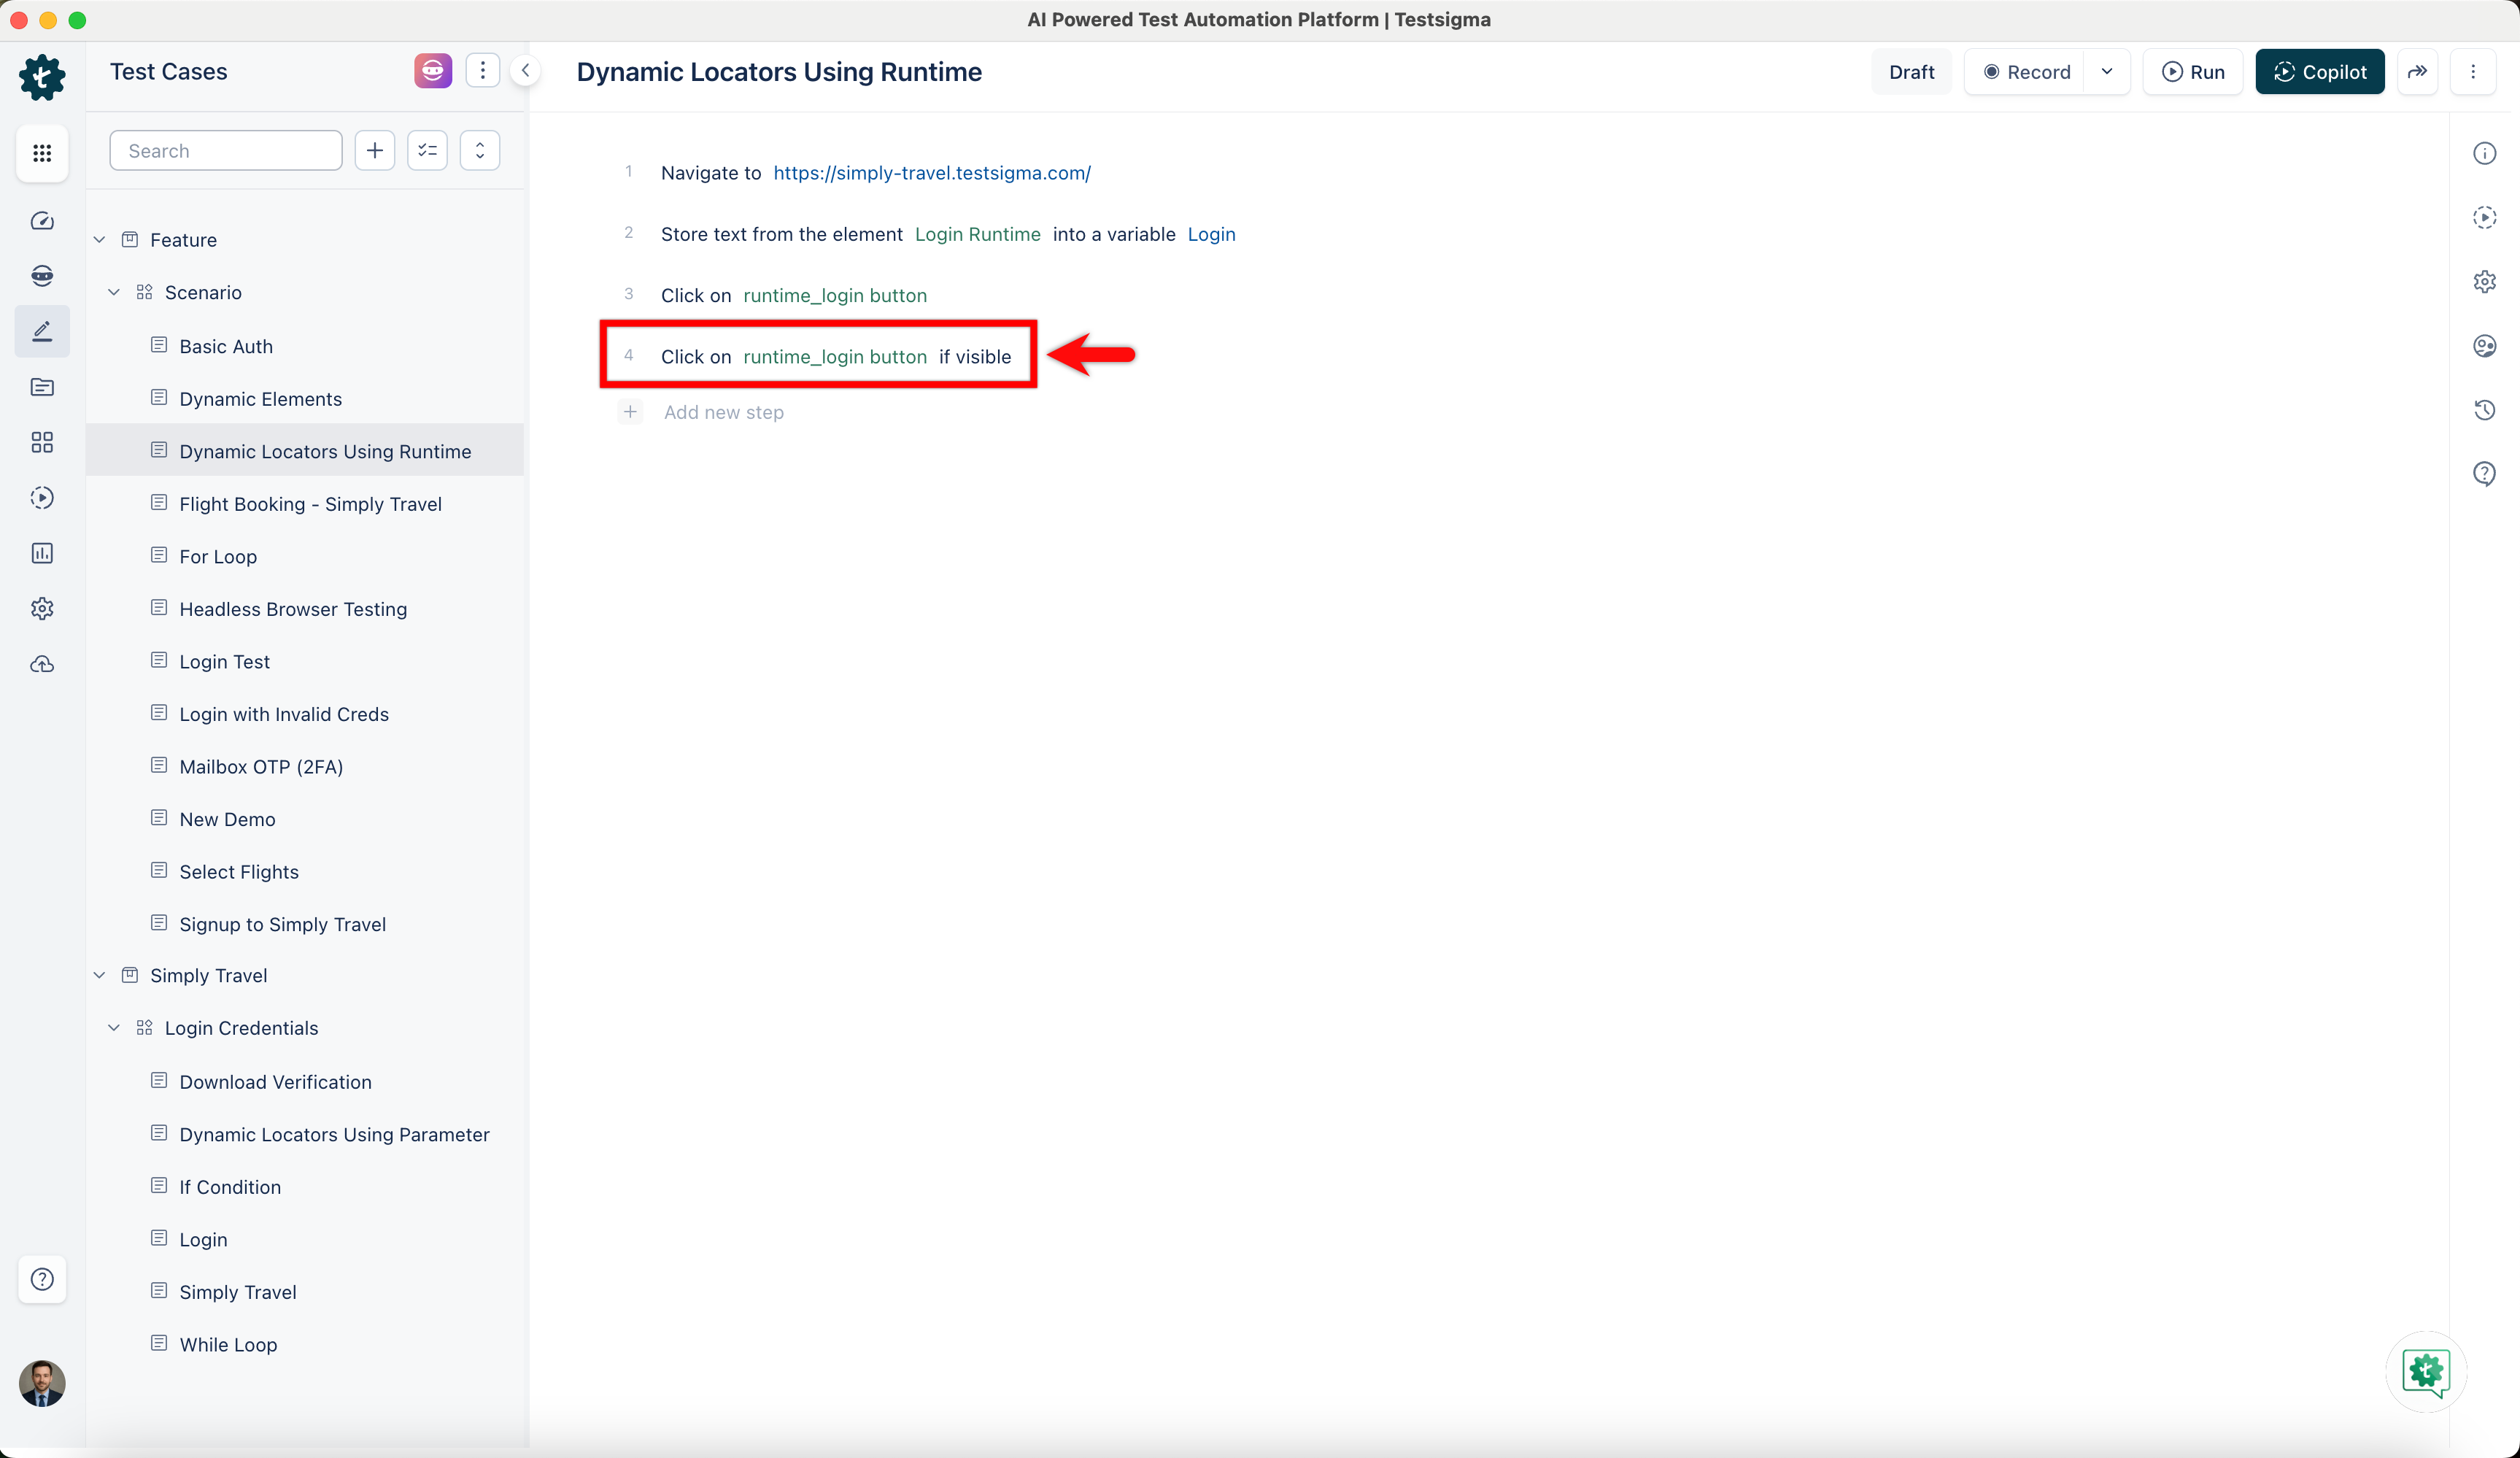This screenshot has width=2520, height=1458.
Task: Open the Login Test test case
Action: click(x=224, y=662)
